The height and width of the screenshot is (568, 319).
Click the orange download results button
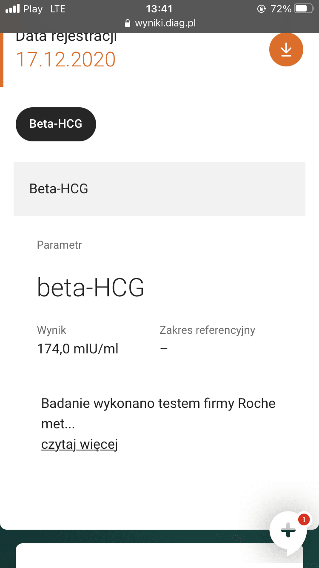pos(286,50)
